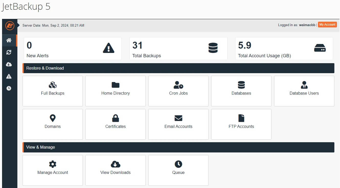Open the alerts triangle sidebar icon
Viewport: 340px width, 188px height.
pos(9,76)
